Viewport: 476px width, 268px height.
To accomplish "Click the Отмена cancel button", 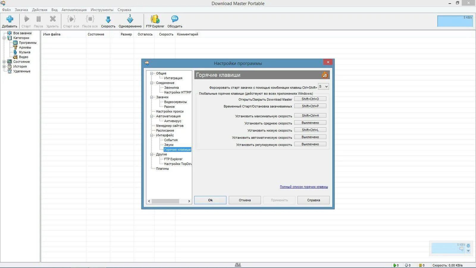I will click(x=245, y=200).
